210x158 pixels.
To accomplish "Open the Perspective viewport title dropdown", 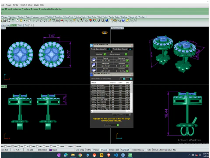I will point(122,28).
